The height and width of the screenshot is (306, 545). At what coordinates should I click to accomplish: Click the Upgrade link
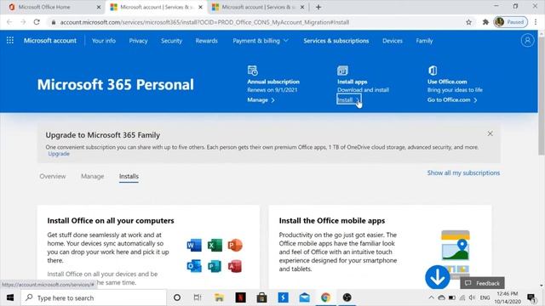click(x=59, y=154)
